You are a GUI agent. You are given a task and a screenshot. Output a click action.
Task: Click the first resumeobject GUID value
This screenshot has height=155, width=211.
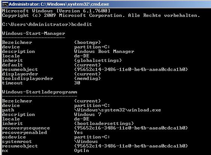coord(131,69)
